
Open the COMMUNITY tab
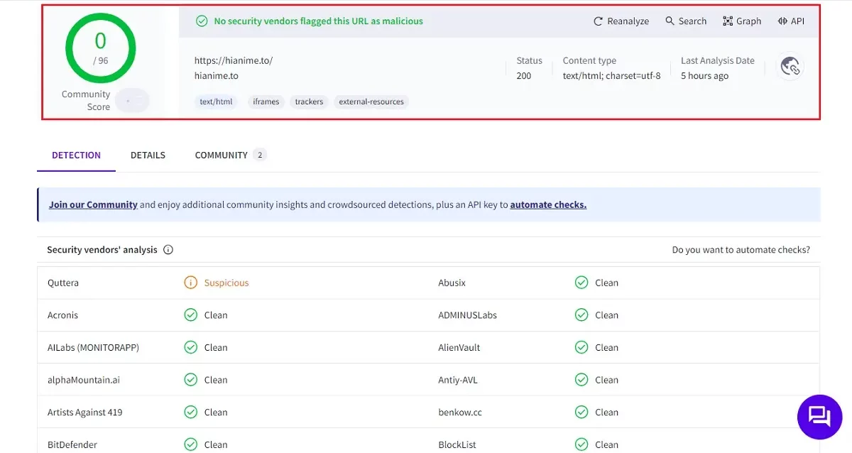point(222,155)
